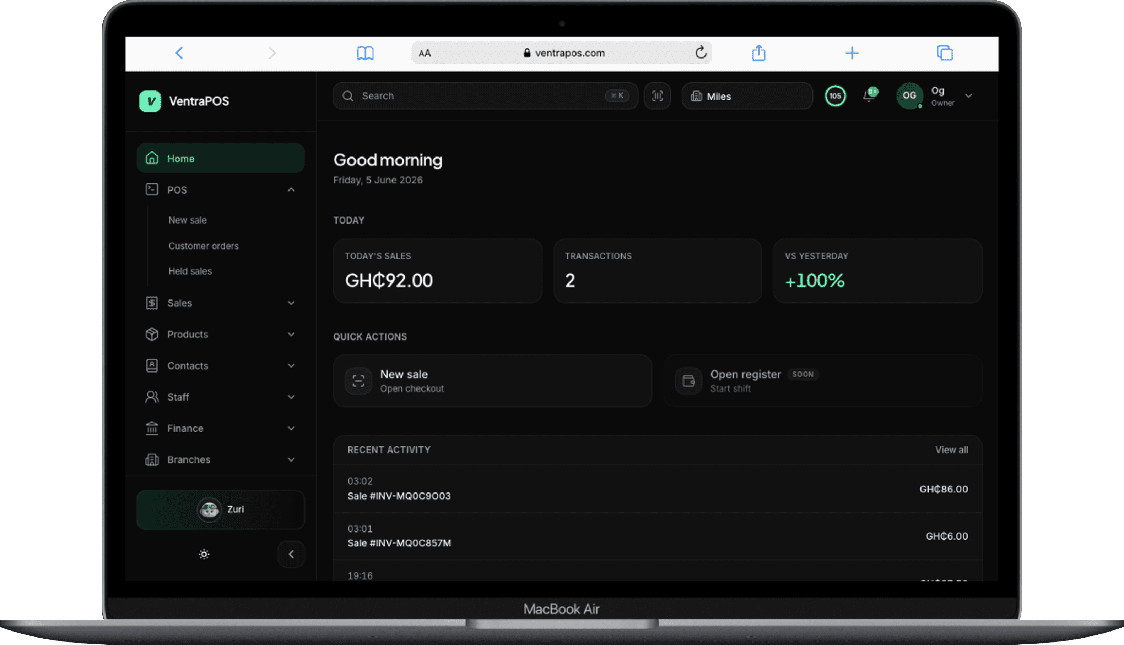The height and width of the screenshot is (645, 1124).
Task: Collapse the sidebar with the chevron button
Action: [x=291, y=554]
